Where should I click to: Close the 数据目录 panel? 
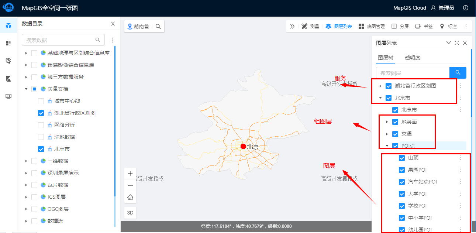(113, 24)
